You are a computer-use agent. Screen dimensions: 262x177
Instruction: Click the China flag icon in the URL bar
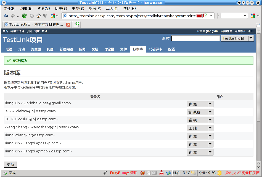pos(199,16)
